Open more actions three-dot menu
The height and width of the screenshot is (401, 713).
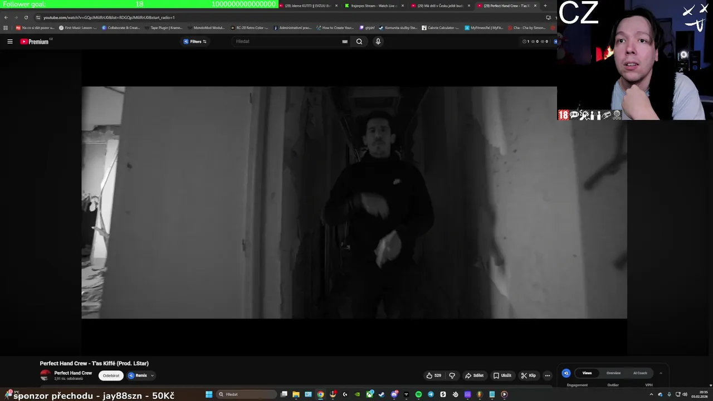[x=547, y=375]
